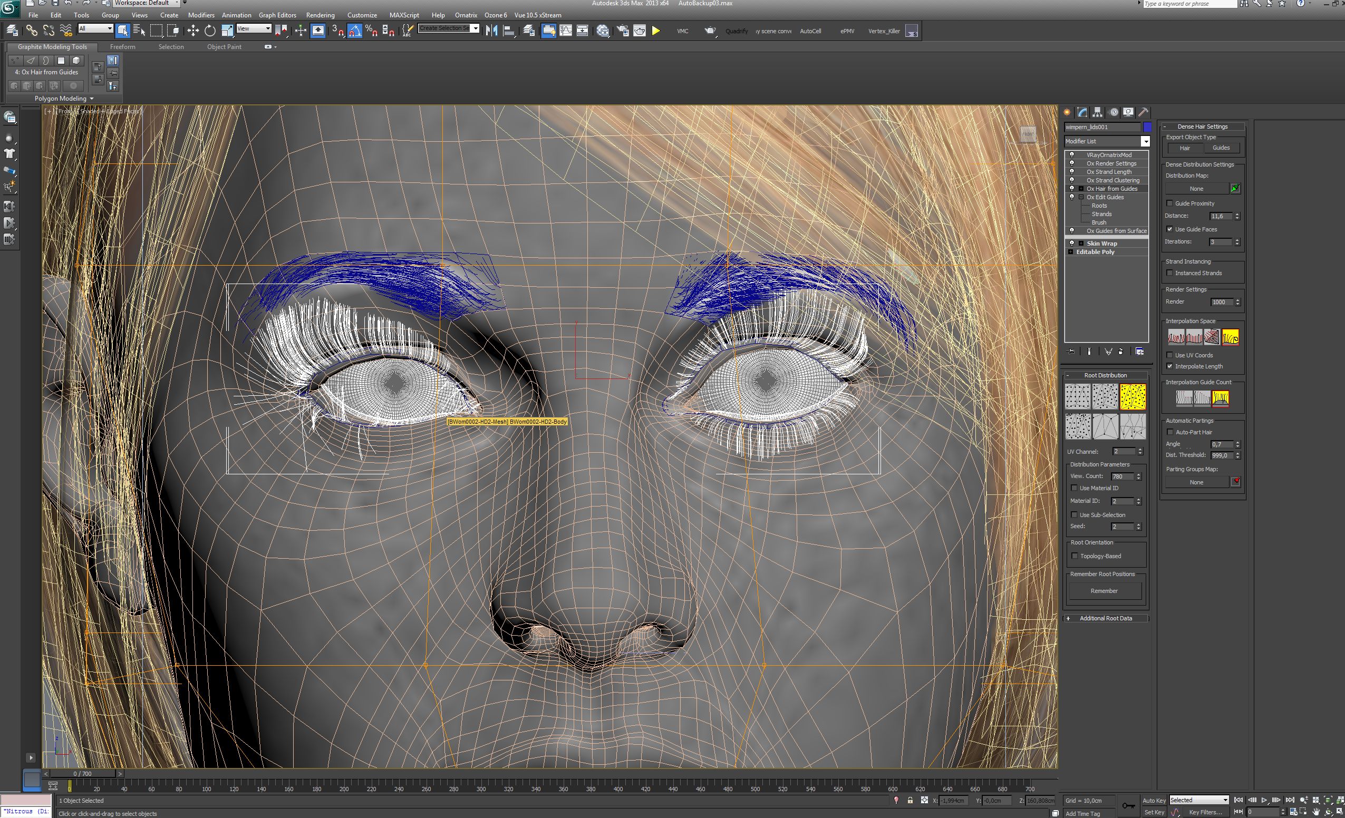This screenshot has height=818, width=1345.
Task: Open the Utilities hammer panel
Action: (1144, 112)
